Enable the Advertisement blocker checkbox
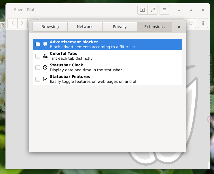This screenshot has width=214, height=174. pyautogui.click(x=38, y=44)
